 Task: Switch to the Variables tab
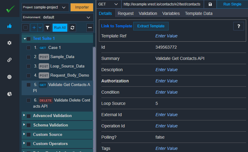coord(171,13)
